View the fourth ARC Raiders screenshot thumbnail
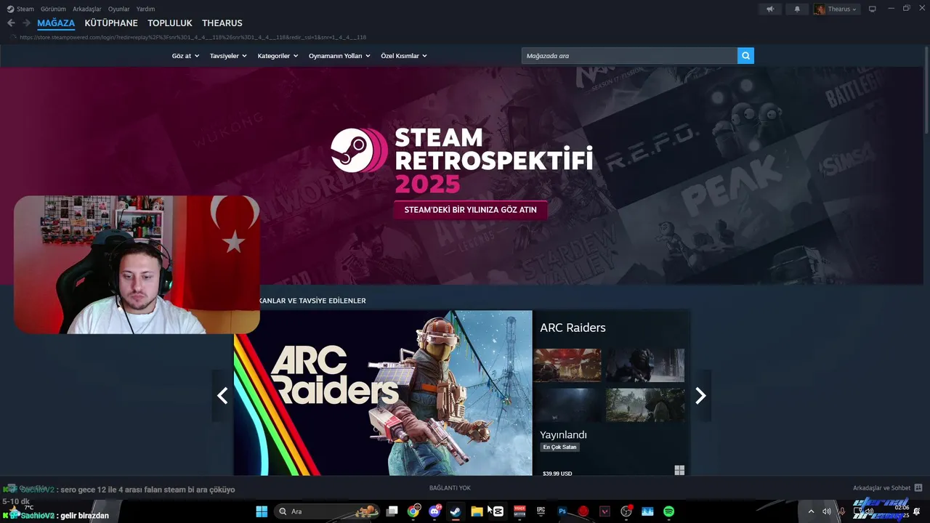 coord(645,405)
